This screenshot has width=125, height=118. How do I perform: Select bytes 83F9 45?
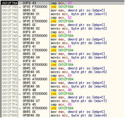(29, 104)
